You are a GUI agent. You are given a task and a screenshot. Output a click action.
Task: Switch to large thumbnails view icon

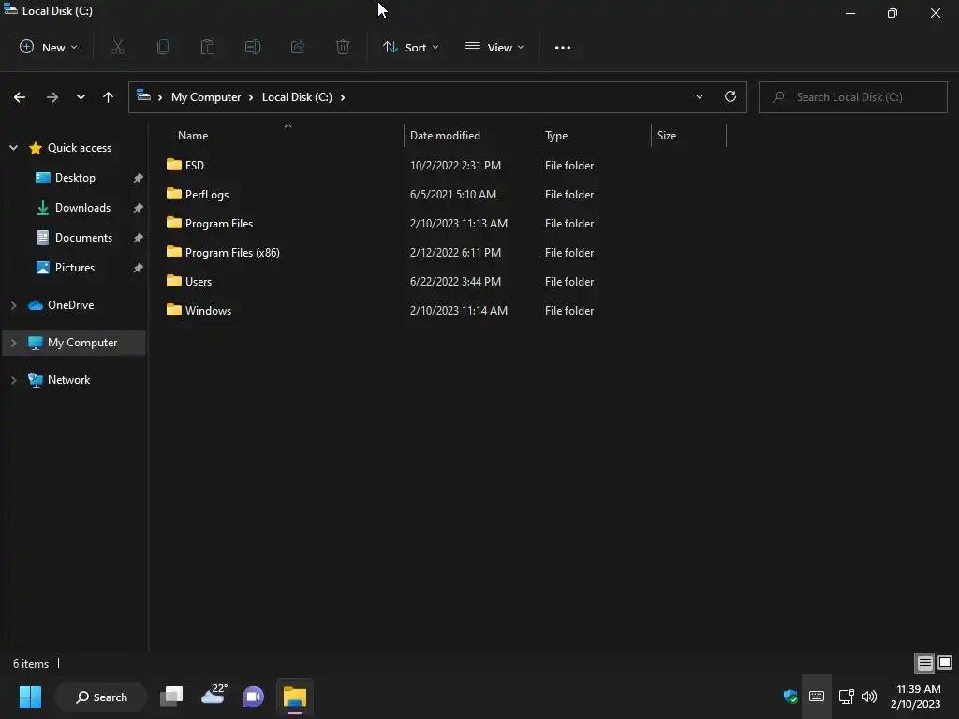[946, 663]
